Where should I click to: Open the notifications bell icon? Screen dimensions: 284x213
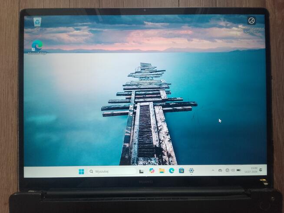(261, 170)
